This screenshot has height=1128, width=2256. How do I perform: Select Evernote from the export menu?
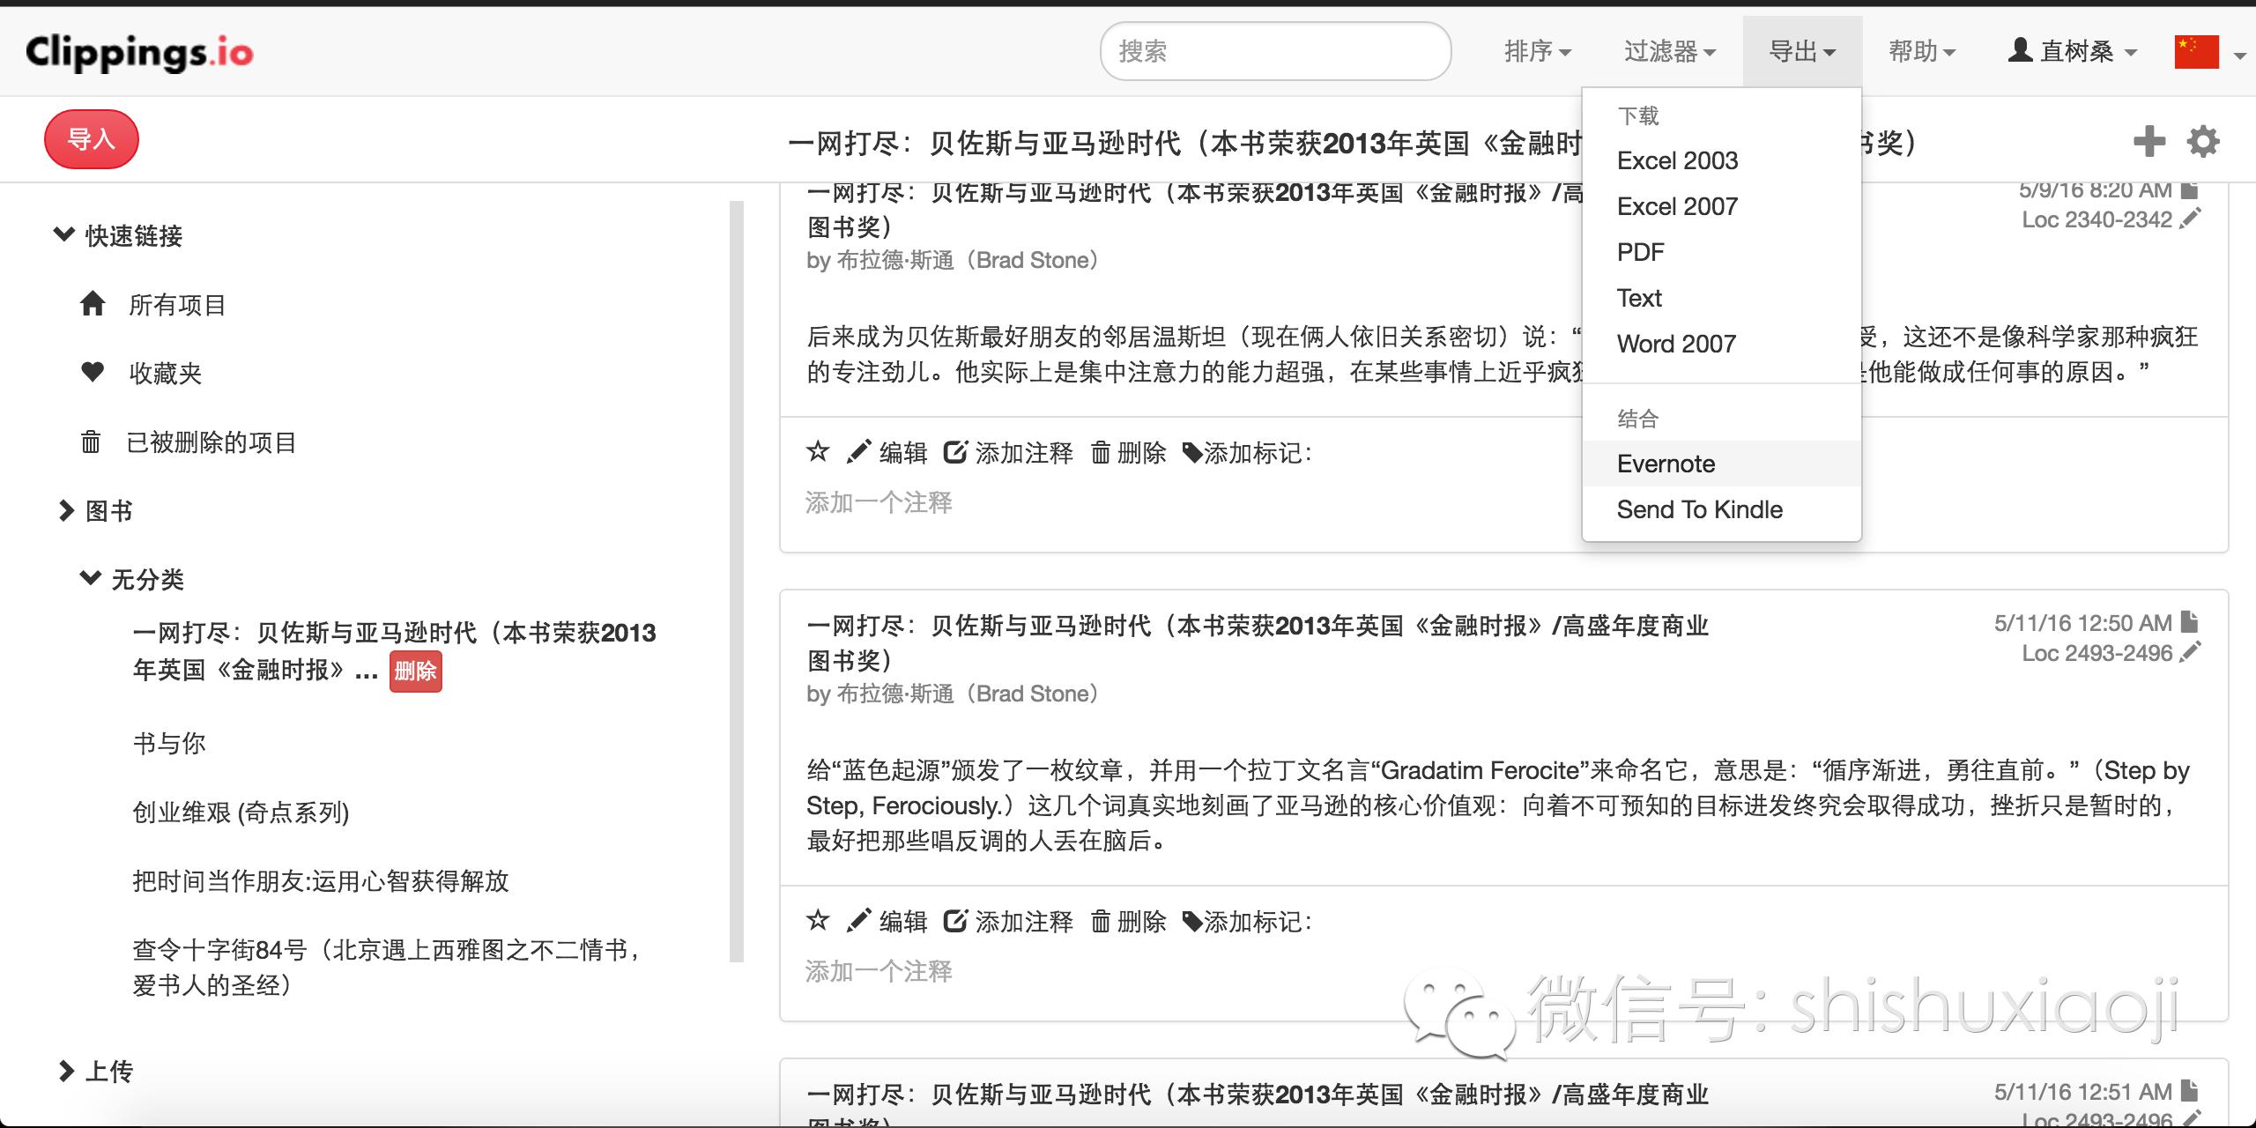tap(1666, 464)
